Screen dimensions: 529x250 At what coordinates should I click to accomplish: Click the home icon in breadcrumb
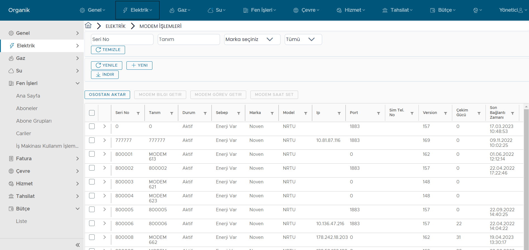tap(88, 26)
